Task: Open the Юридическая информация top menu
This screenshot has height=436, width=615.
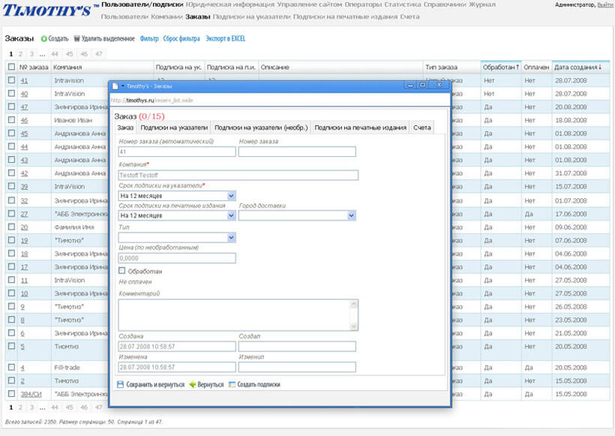Action: point(230,5)
